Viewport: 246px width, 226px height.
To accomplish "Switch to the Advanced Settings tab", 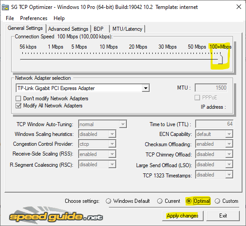I will point(68,29).
